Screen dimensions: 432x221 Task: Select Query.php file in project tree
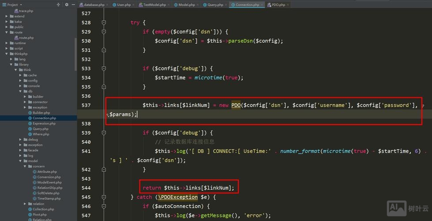pos(38,129)
